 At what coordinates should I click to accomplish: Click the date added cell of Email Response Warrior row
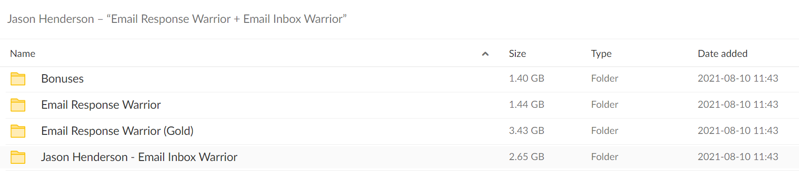coord(738,105)
